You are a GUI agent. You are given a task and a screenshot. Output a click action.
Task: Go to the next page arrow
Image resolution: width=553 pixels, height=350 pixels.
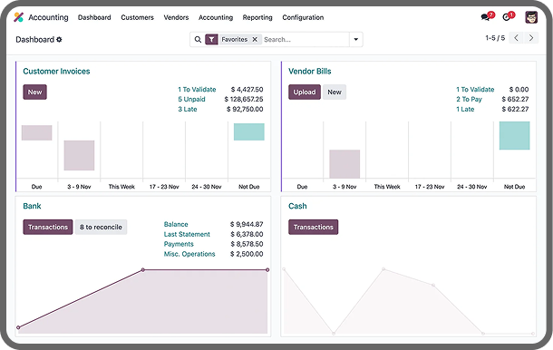click(x=531, y=38)
